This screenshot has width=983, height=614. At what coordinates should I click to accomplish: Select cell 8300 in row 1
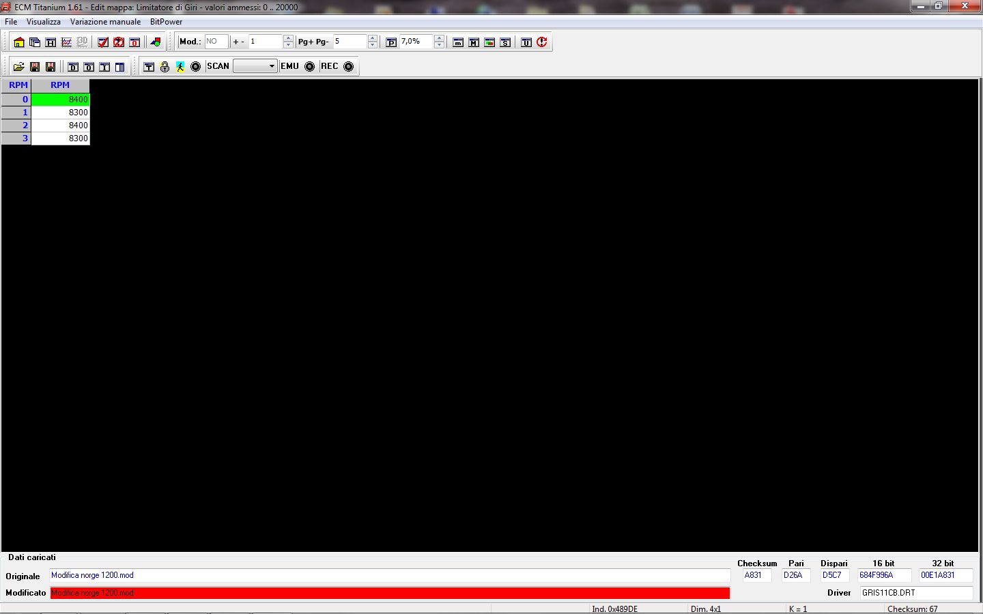tap(60, 113)
